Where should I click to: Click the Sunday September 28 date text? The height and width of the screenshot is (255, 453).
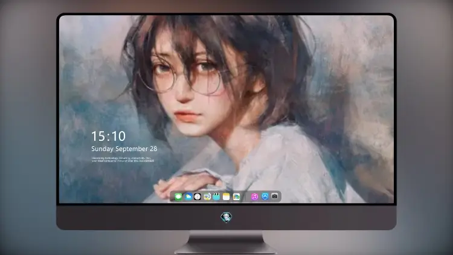coord(124,149)
